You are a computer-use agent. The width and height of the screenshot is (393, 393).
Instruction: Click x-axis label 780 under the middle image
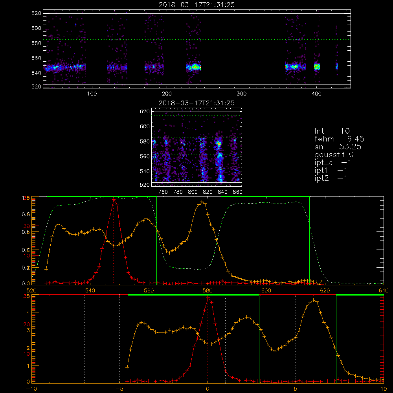point(178,192)
